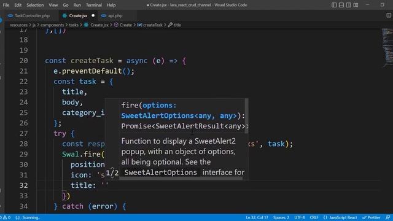The width and height of the screenshot is (393, 221).
Task: Toggle secondary side bar layout icon
Action: click(348, 5)
